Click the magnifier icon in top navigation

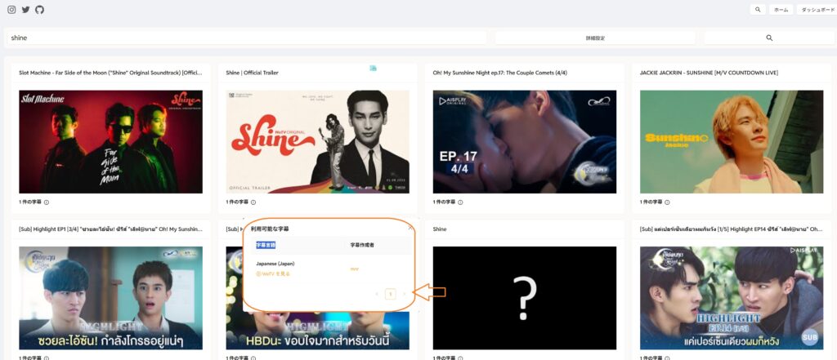tap(758, 10)
